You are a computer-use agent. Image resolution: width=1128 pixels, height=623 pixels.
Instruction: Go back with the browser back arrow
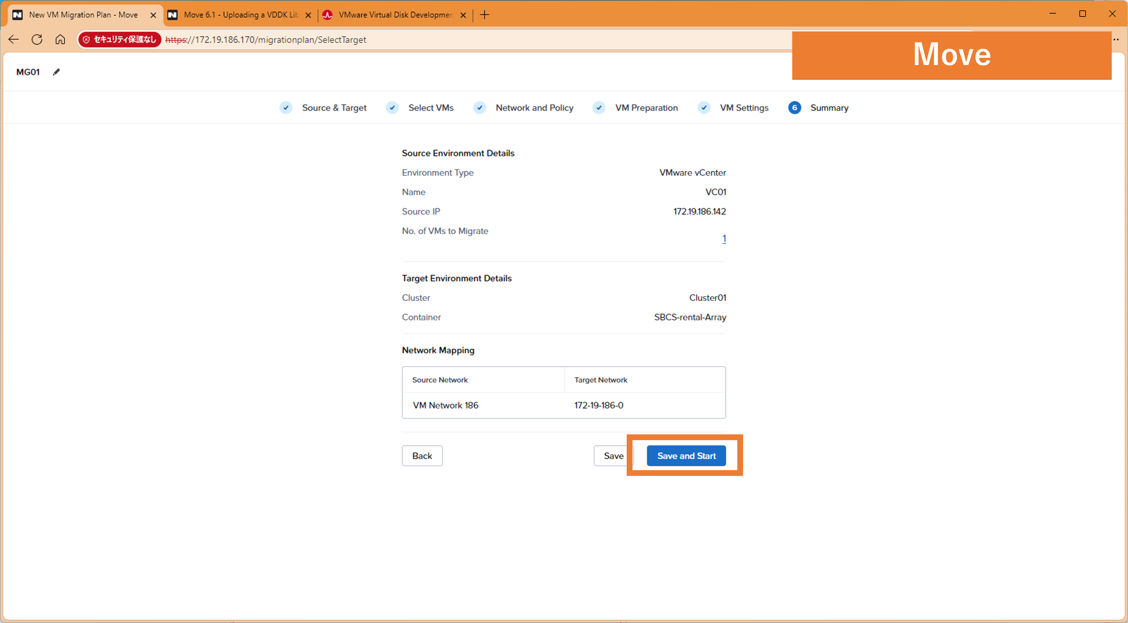click(x=14, y=39)
